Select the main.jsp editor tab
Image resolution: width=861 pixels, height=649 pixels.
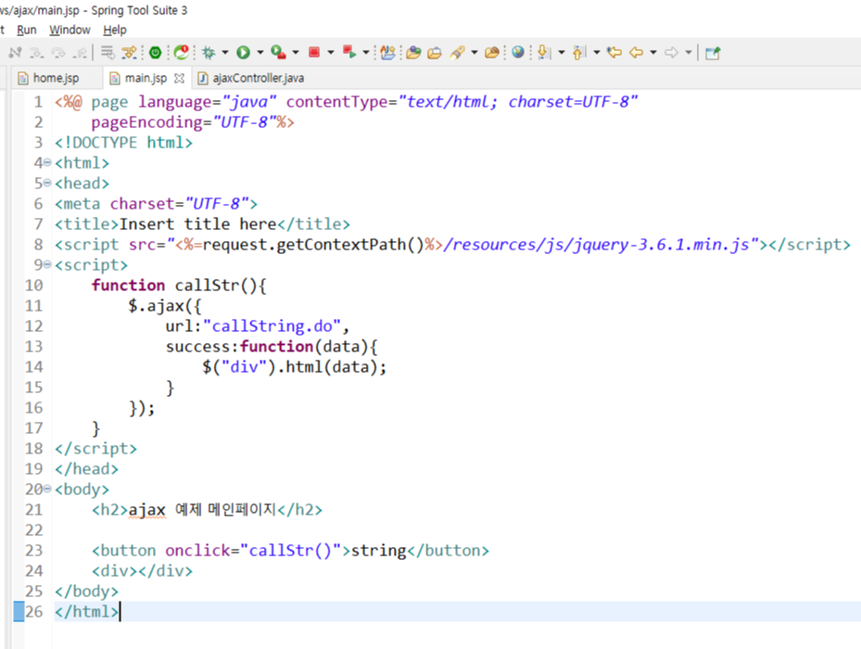click(x=146, y=78)
